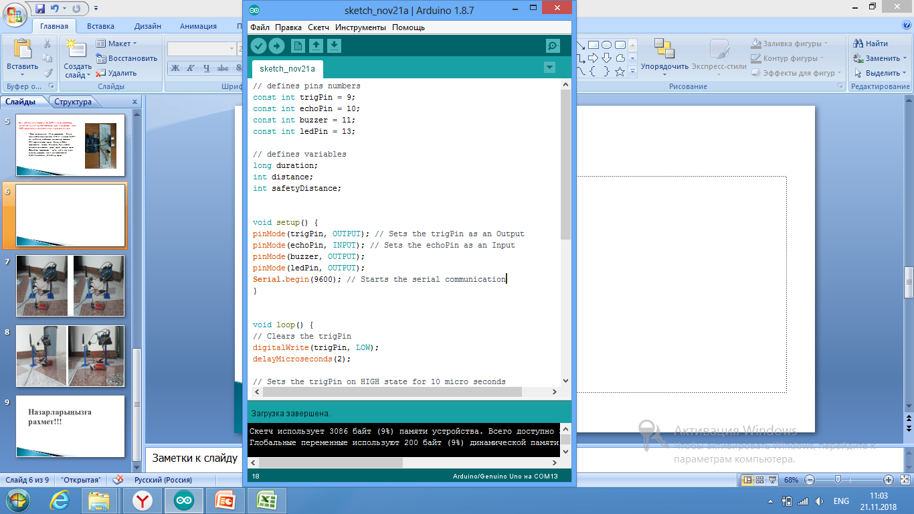Open Yandex Browser from the taskbar

tap(142, 501)
